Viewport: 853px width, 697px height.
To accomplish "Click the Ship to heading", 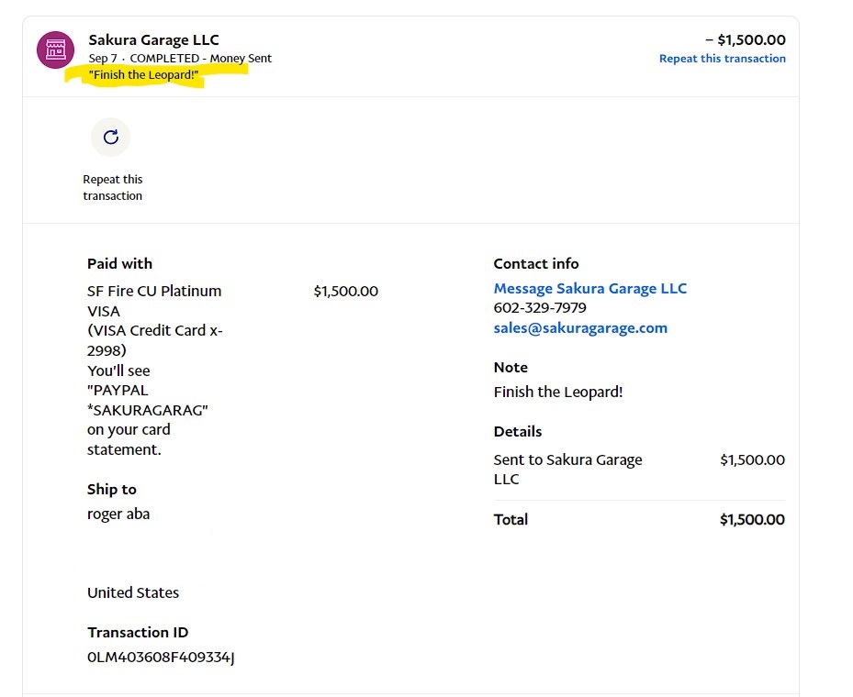I will pos(111,490).
